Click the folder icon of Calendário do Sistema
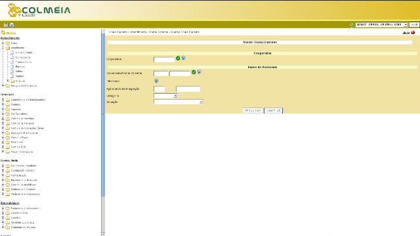 click(x=7, y=227)
